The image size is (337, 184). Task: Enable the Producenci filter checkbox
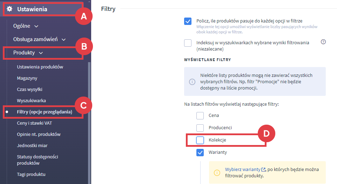[x=200, y=128]
